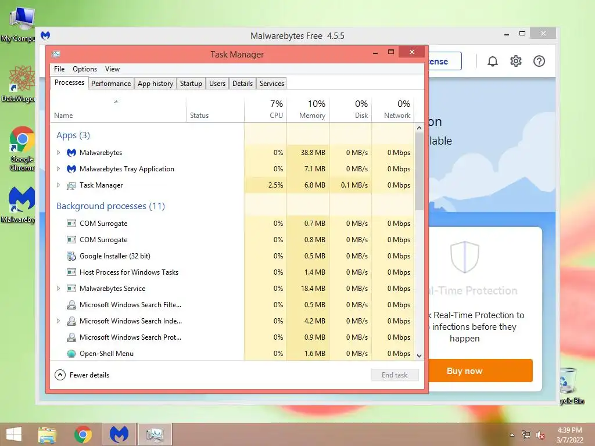Click the Microsoft Windows Search Prot... icon
595x446 pixels.
click(71, 337)
